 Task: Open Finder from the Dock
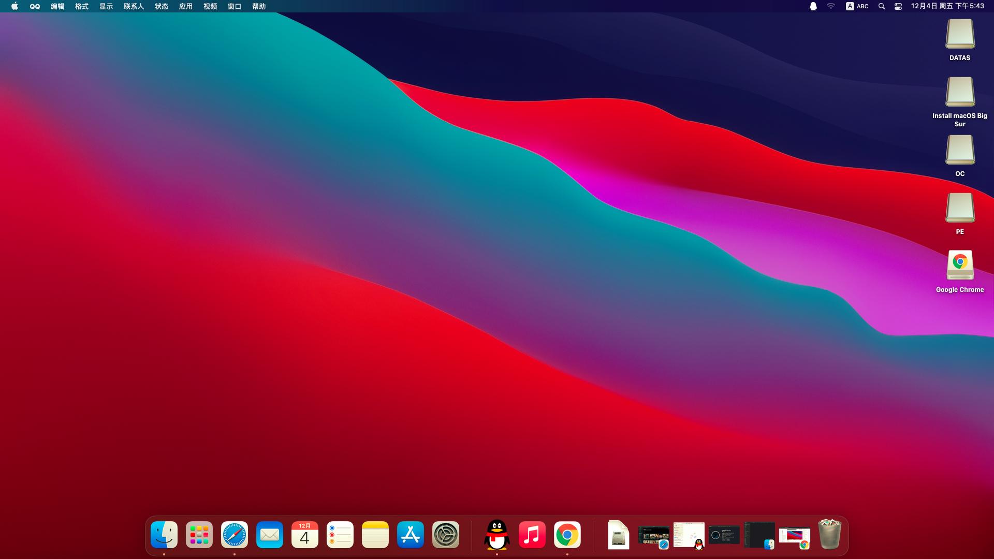coord(164,535)
